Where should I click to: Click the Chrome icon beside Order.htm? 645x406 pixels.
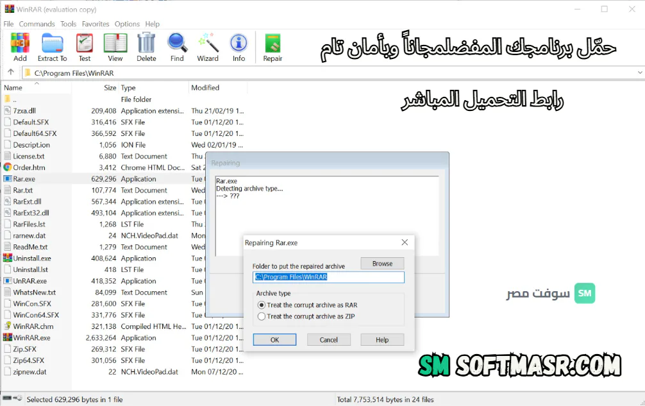point(8,167)
